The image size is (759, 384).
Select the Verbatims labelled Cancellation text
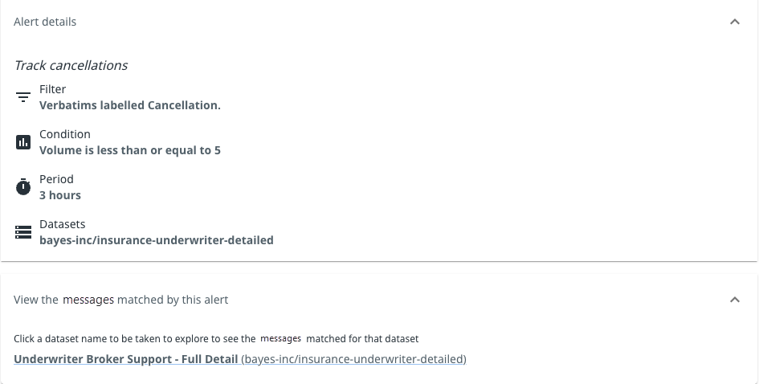click(x=129, y=105)
